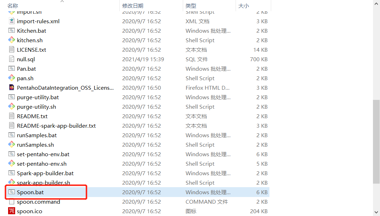Click the Firefox HTML D... type cell
Viewport: 380px width, 216px height.
(x=207, y=88)
